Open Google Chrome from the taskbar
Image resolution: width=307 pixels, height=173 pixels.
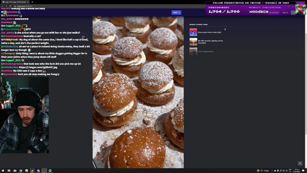[21, 171]
